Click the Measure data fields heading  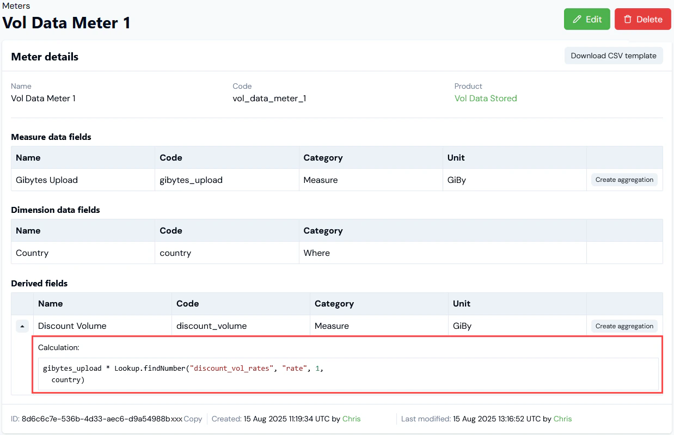[51, 137]
